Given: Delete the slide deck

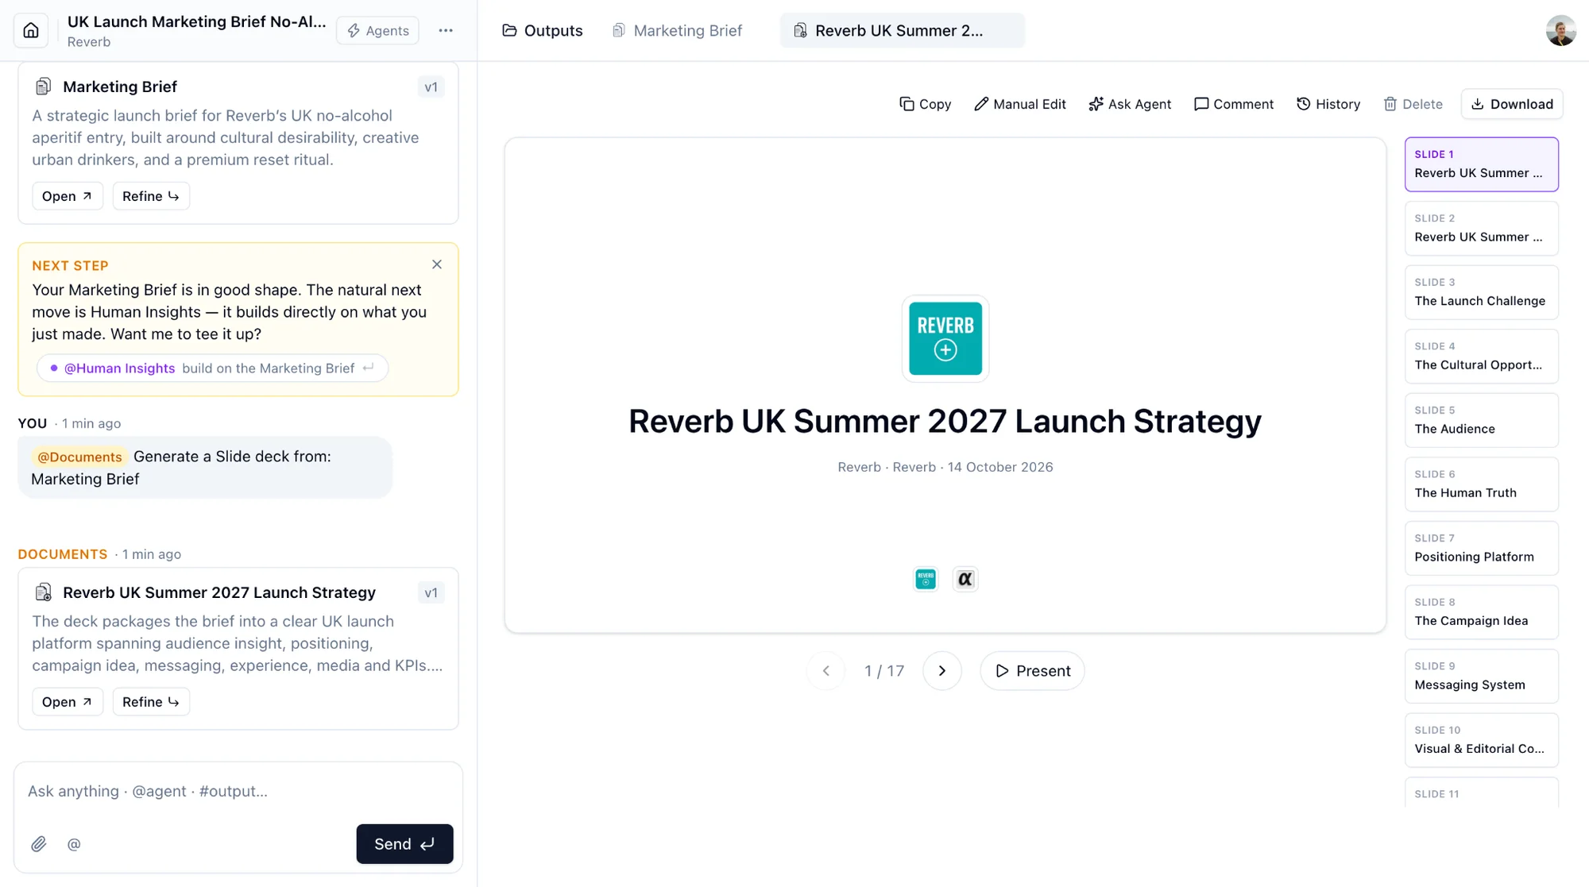Looking at the screenshot, I should click(x=1413, y=104).
